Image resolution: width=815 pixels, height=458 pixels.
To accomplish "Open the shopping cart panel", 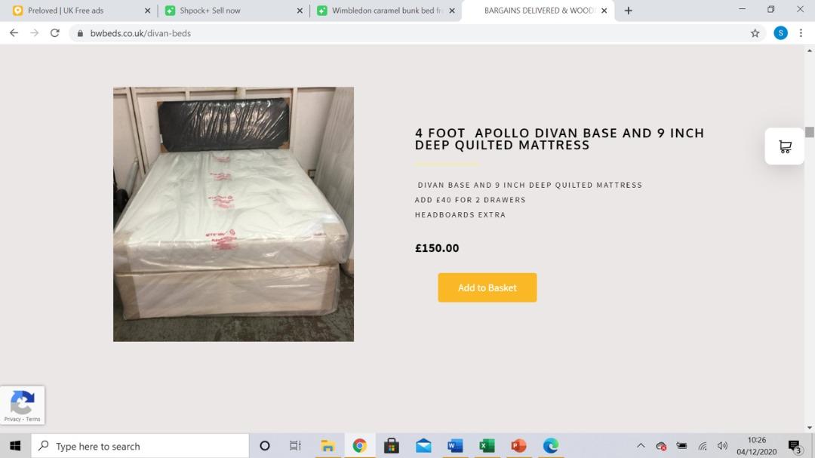I will 784,146.
